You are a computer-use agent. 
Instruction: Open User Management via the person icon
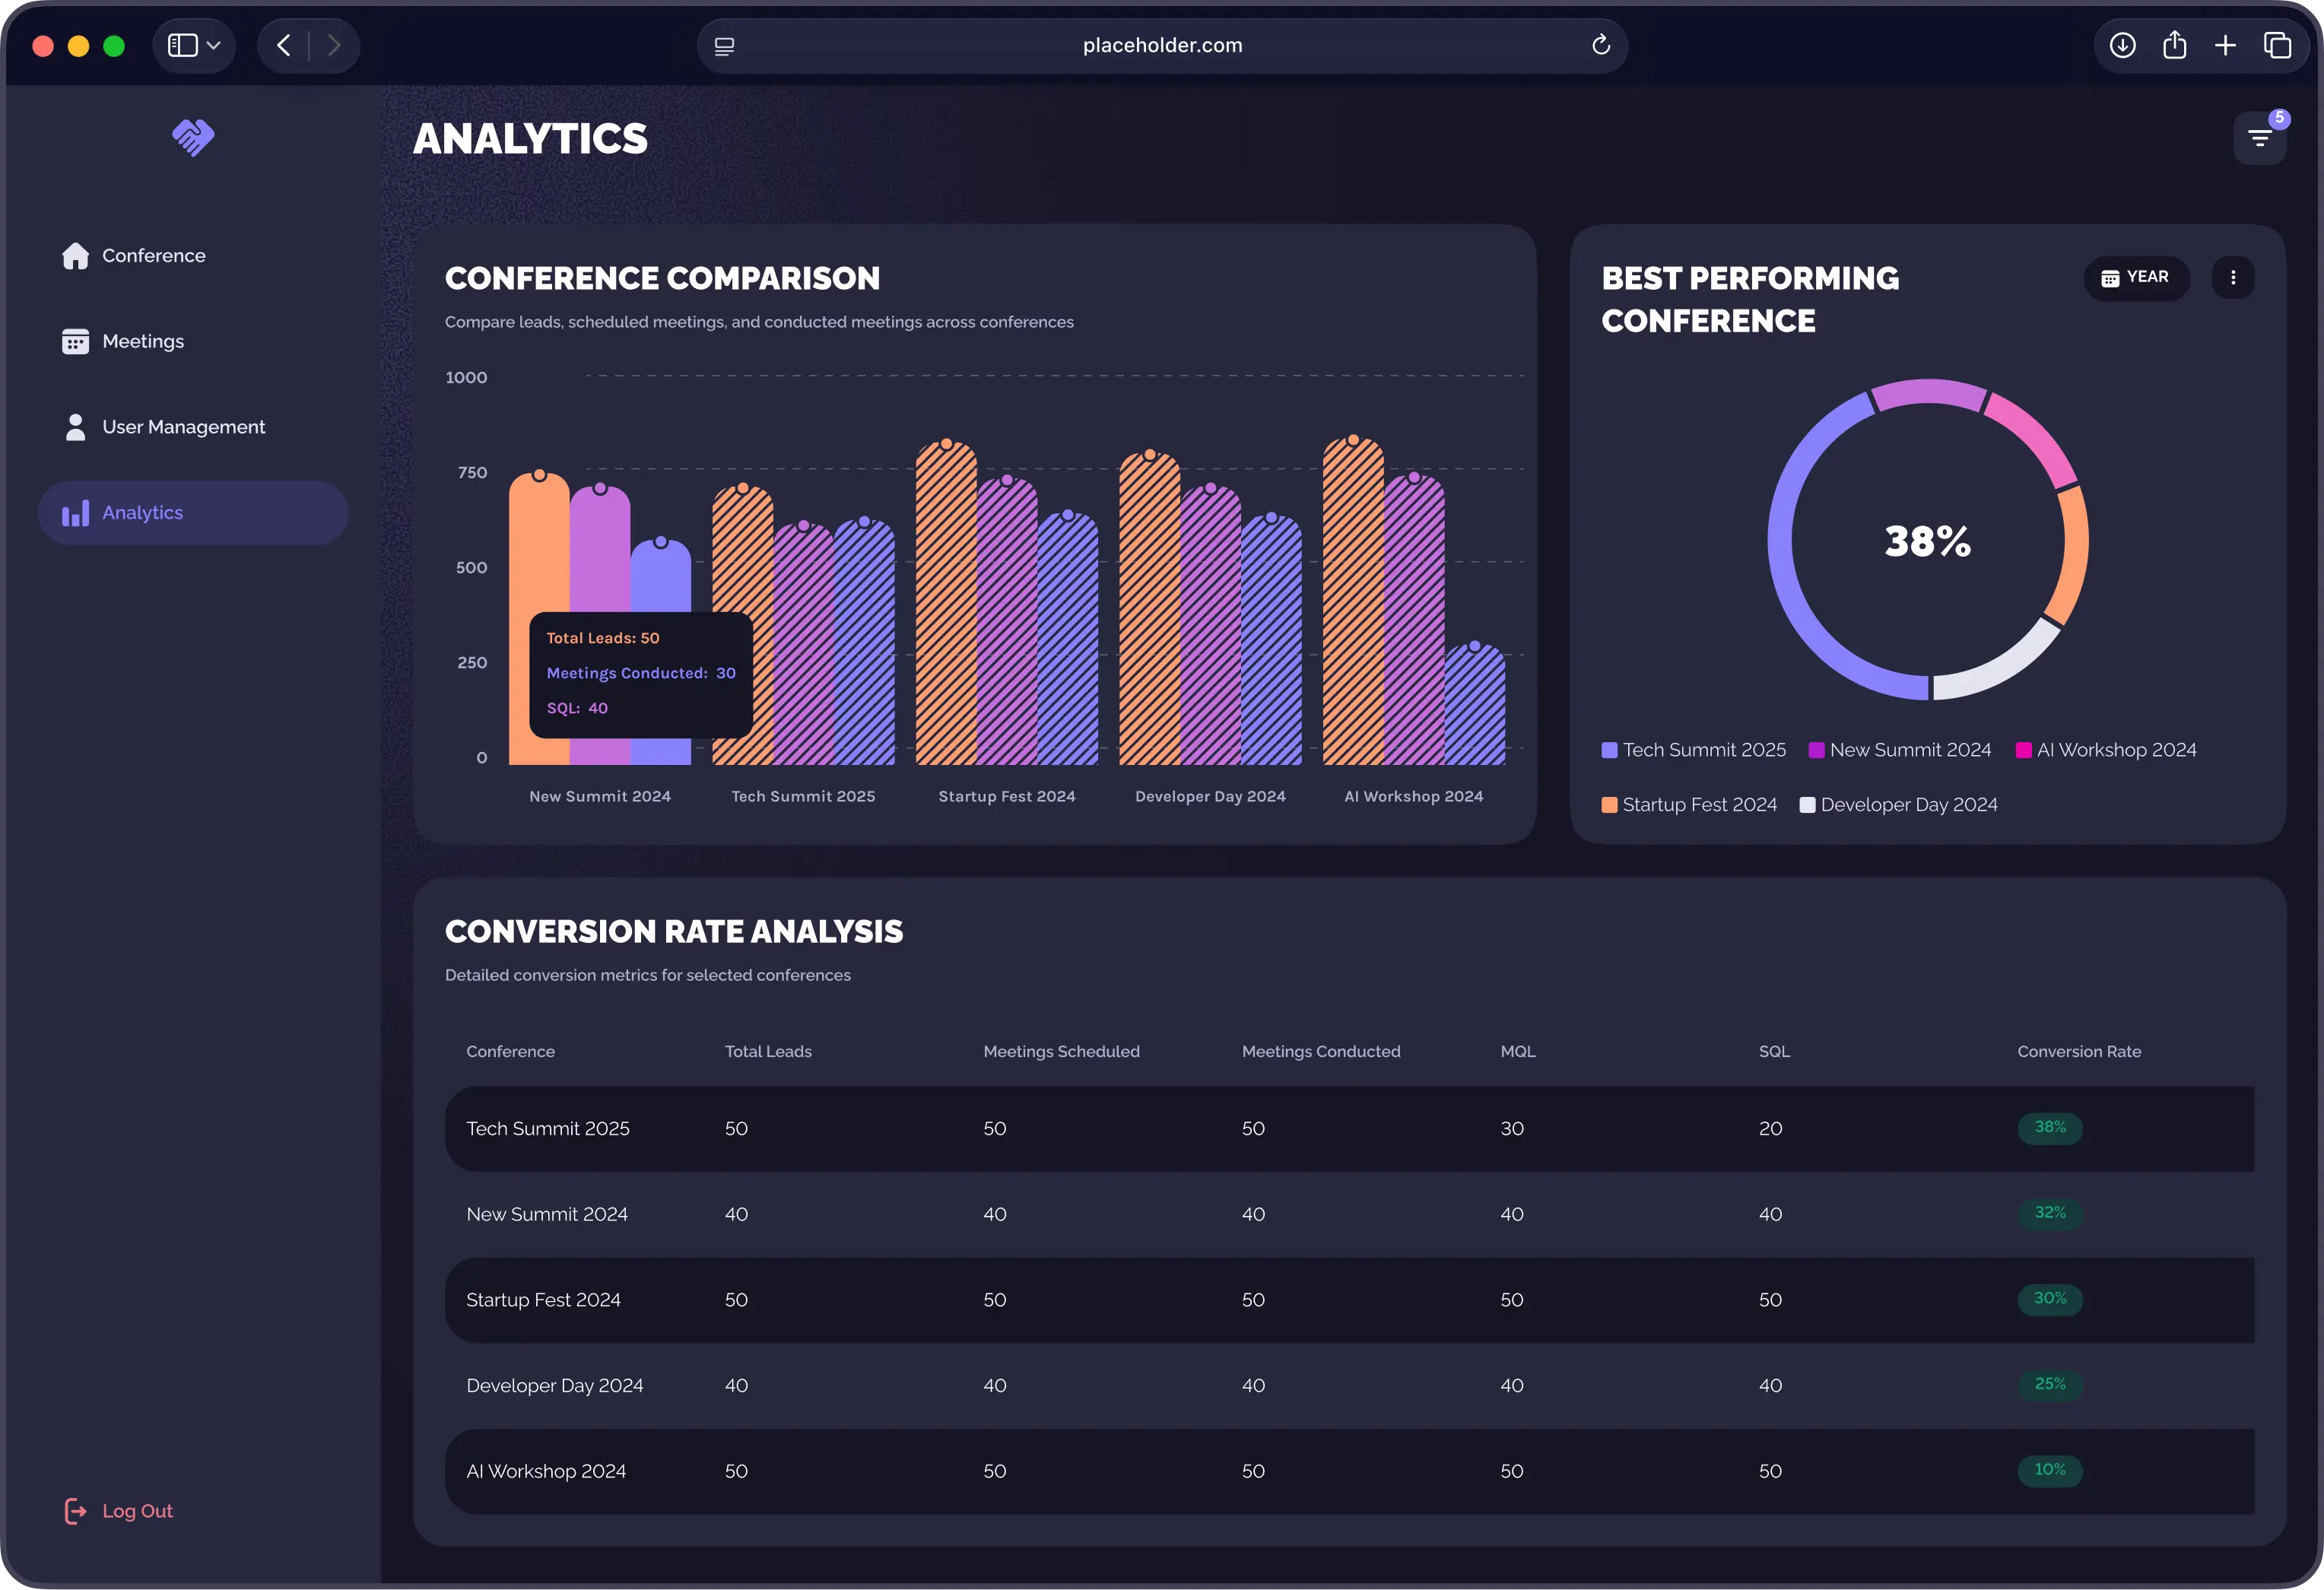point(75,426)
